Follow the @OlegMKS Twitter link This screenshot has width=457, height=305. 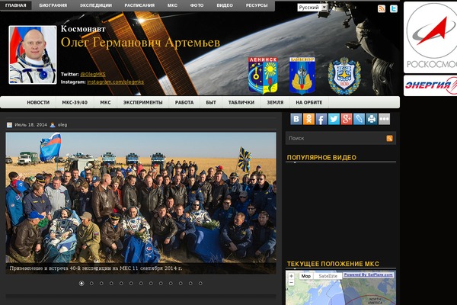coord(93,75)
